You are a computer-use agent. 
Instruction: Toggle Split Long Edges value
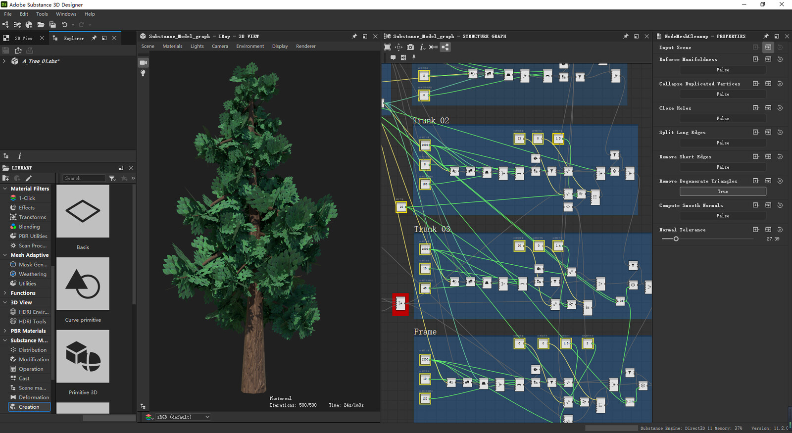[x=723, y=143]
